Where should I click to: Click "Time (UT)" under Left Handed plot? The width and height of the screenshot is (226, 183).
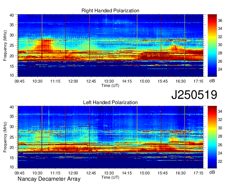tap(110, 177)
